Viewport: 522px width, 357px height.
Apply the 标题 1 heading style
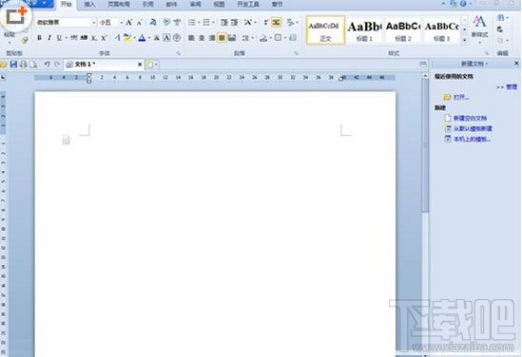(x=364, y=30)
